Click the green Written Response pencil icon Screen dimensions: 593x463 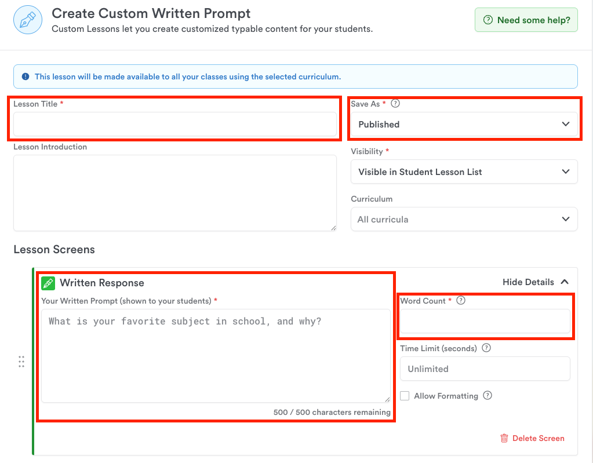[48, 283]
